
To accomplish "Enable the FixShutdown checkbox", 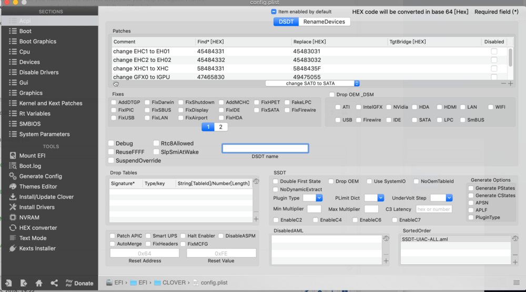I will [181, 102].
